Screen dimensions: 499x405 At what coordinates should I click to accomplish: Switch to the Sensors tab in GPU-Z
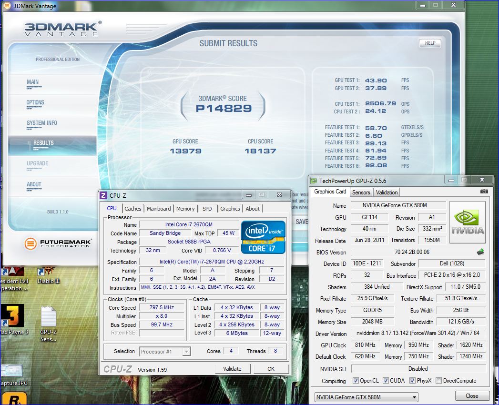click(361, 192)
